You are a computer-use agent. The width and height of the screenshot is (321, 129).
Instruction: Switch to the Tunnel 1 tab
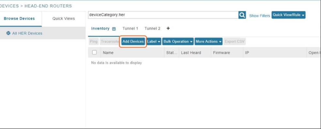coord(130,29)
